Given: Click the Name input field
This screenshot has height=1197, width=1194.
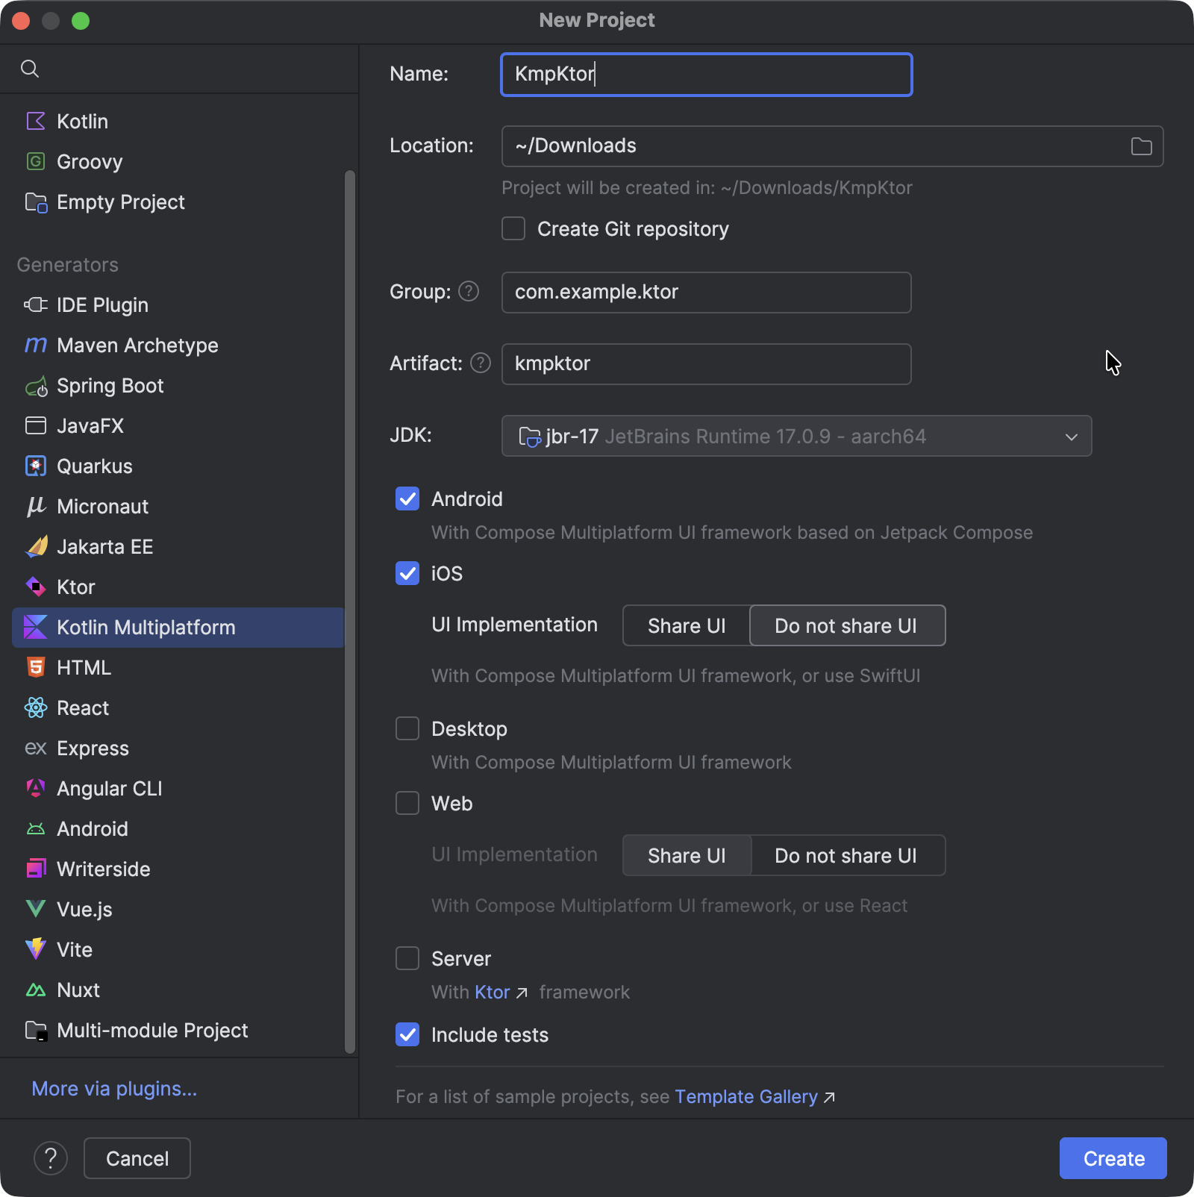Looking at the screenshot, I should 705,75.
